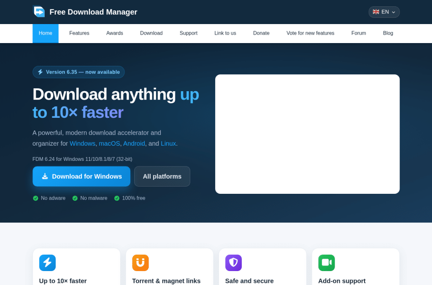
Task: Select Vote for new features
Action: [310, 33]
